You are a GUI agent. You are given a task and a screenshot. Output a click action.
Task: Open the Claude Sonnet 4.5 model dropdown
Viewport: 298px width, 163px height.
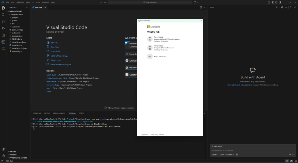226,155
